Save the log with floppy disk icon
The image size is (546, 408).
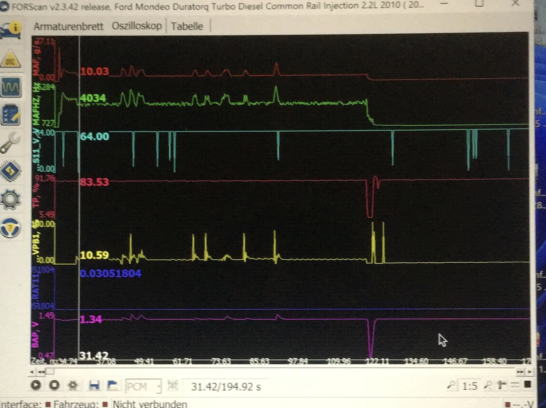[94, 385]
